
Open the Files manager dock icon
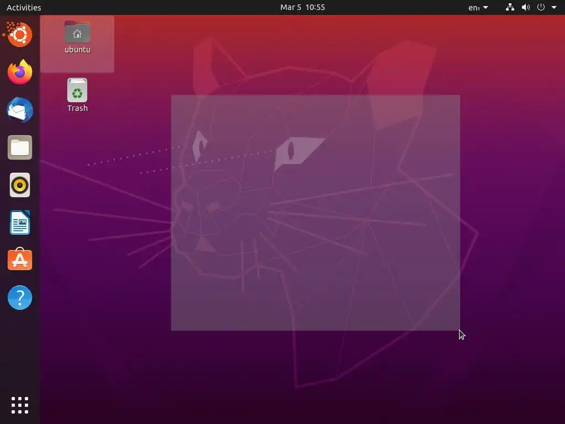20,147
